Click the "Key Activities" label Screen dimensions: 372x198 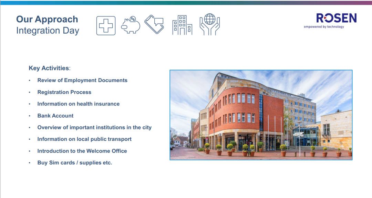[x=50, y=68]
